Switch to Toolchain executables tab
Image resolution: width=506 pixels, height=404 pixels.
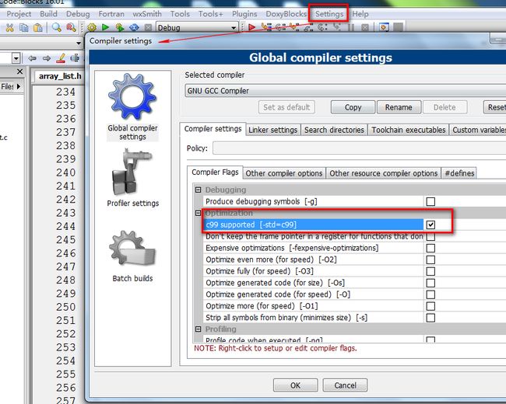[x=408, y=130]
